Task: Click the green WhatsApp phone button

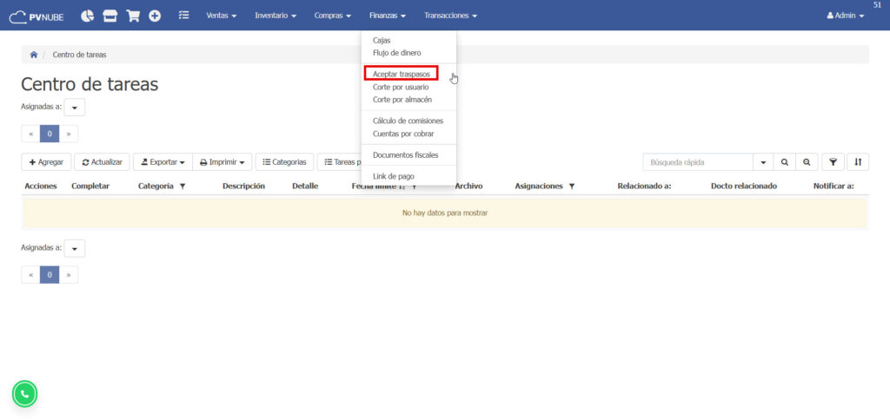Action: tap(24, 394)
